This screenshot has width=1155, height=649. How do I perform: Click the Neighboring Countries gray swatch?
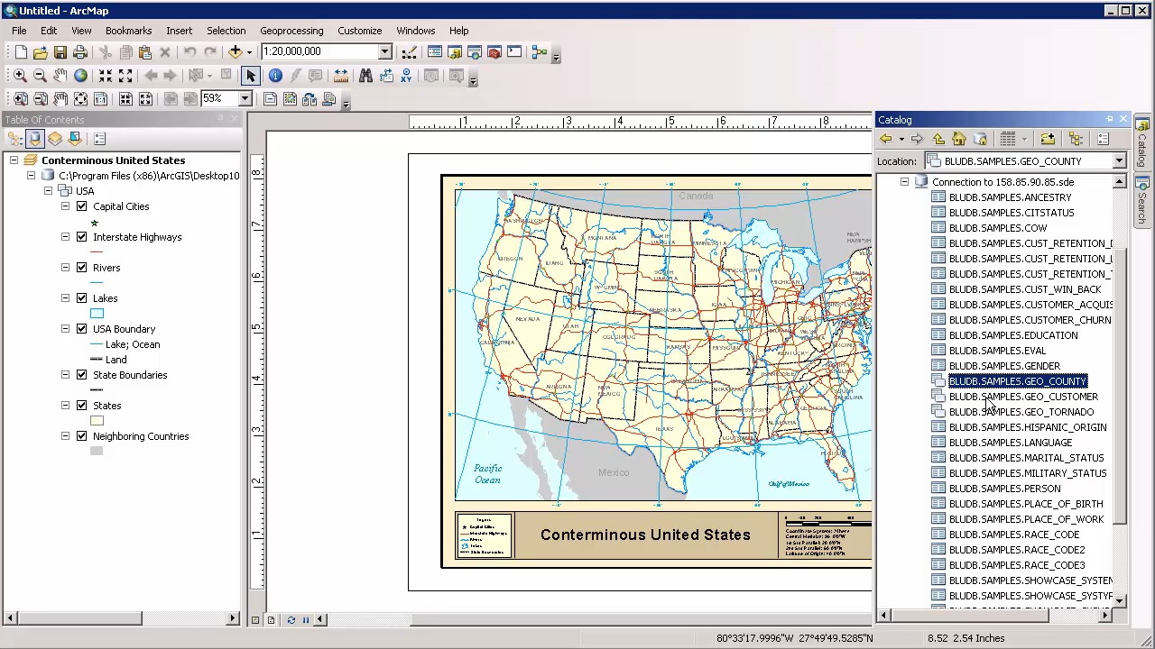[x=97, y=452]
